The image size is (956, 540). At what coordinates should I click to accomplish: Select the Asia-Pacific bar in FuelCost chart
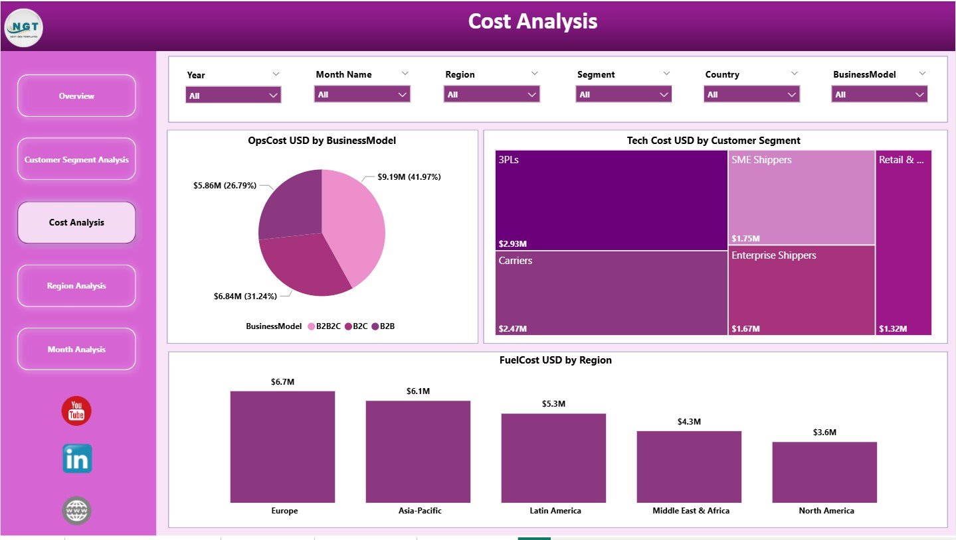tap(418, 451)
